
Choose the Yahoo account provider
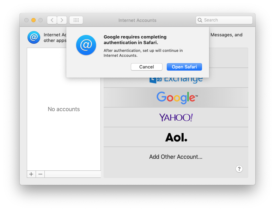pos(176,117)
